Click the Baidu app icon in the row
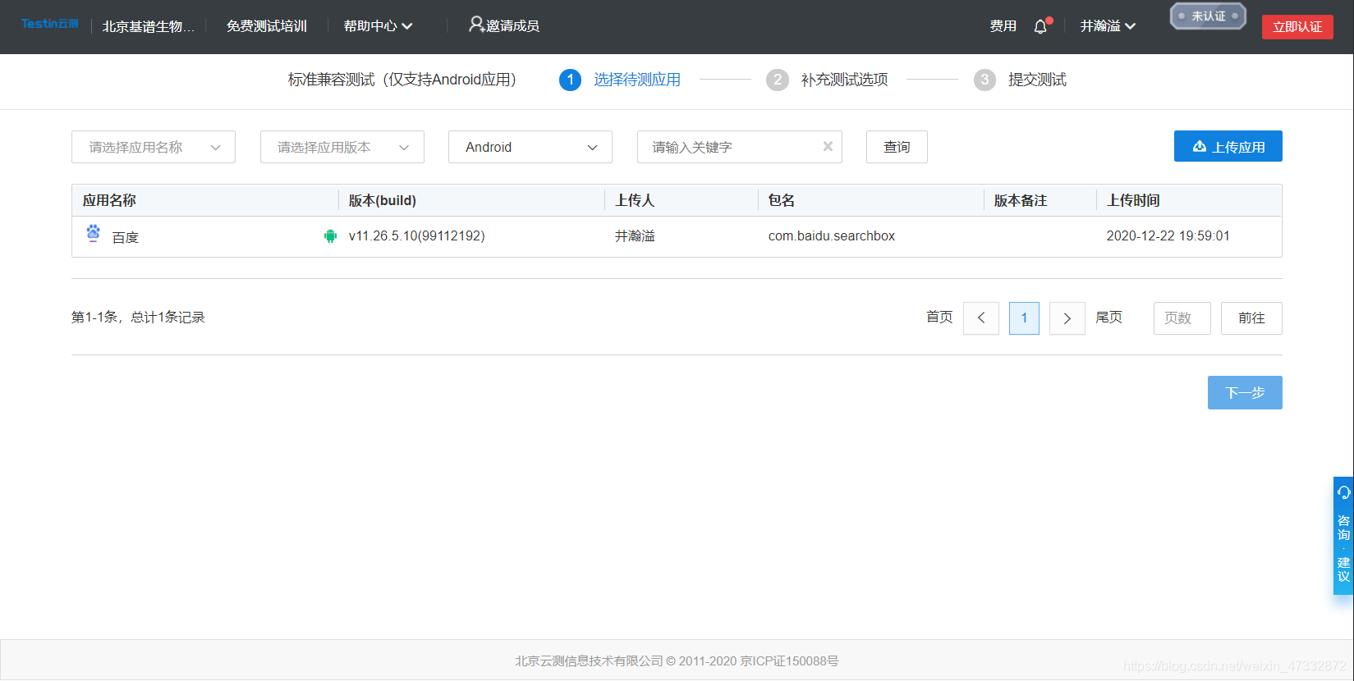This screenshot has width=1354, height=681. 94,234
